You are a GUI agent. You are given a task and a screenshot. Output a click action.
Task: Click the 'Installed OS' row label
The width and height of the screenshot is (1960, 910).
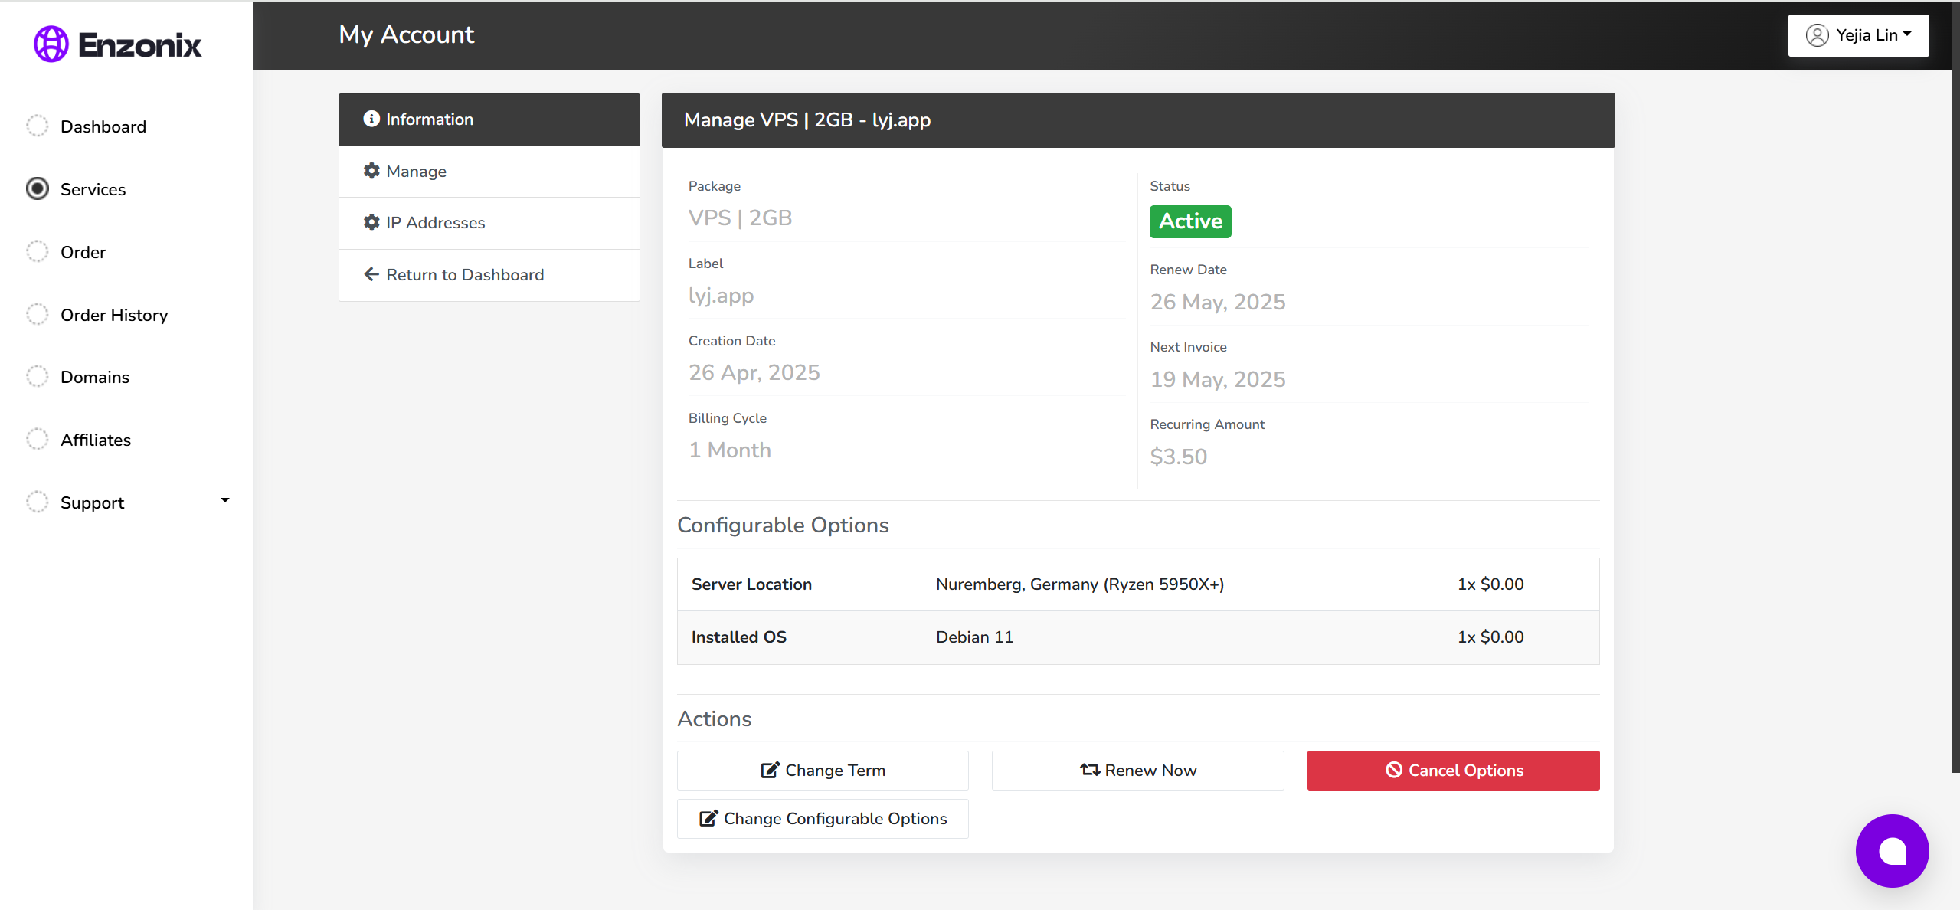pos(738,637)
